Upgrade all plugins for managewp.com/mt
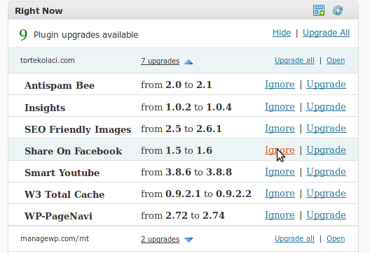 coord(294,238)
